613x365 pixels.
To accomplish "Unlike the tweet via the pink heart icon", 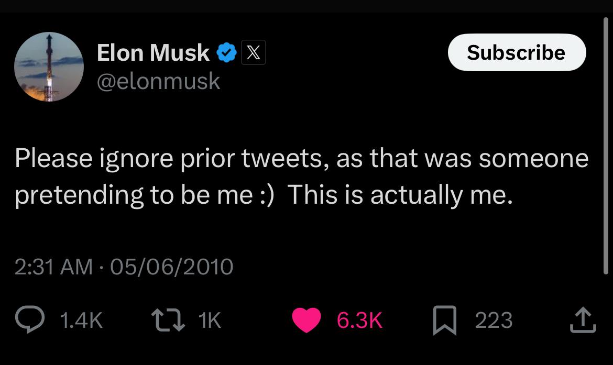I will [x=306, y=319].
